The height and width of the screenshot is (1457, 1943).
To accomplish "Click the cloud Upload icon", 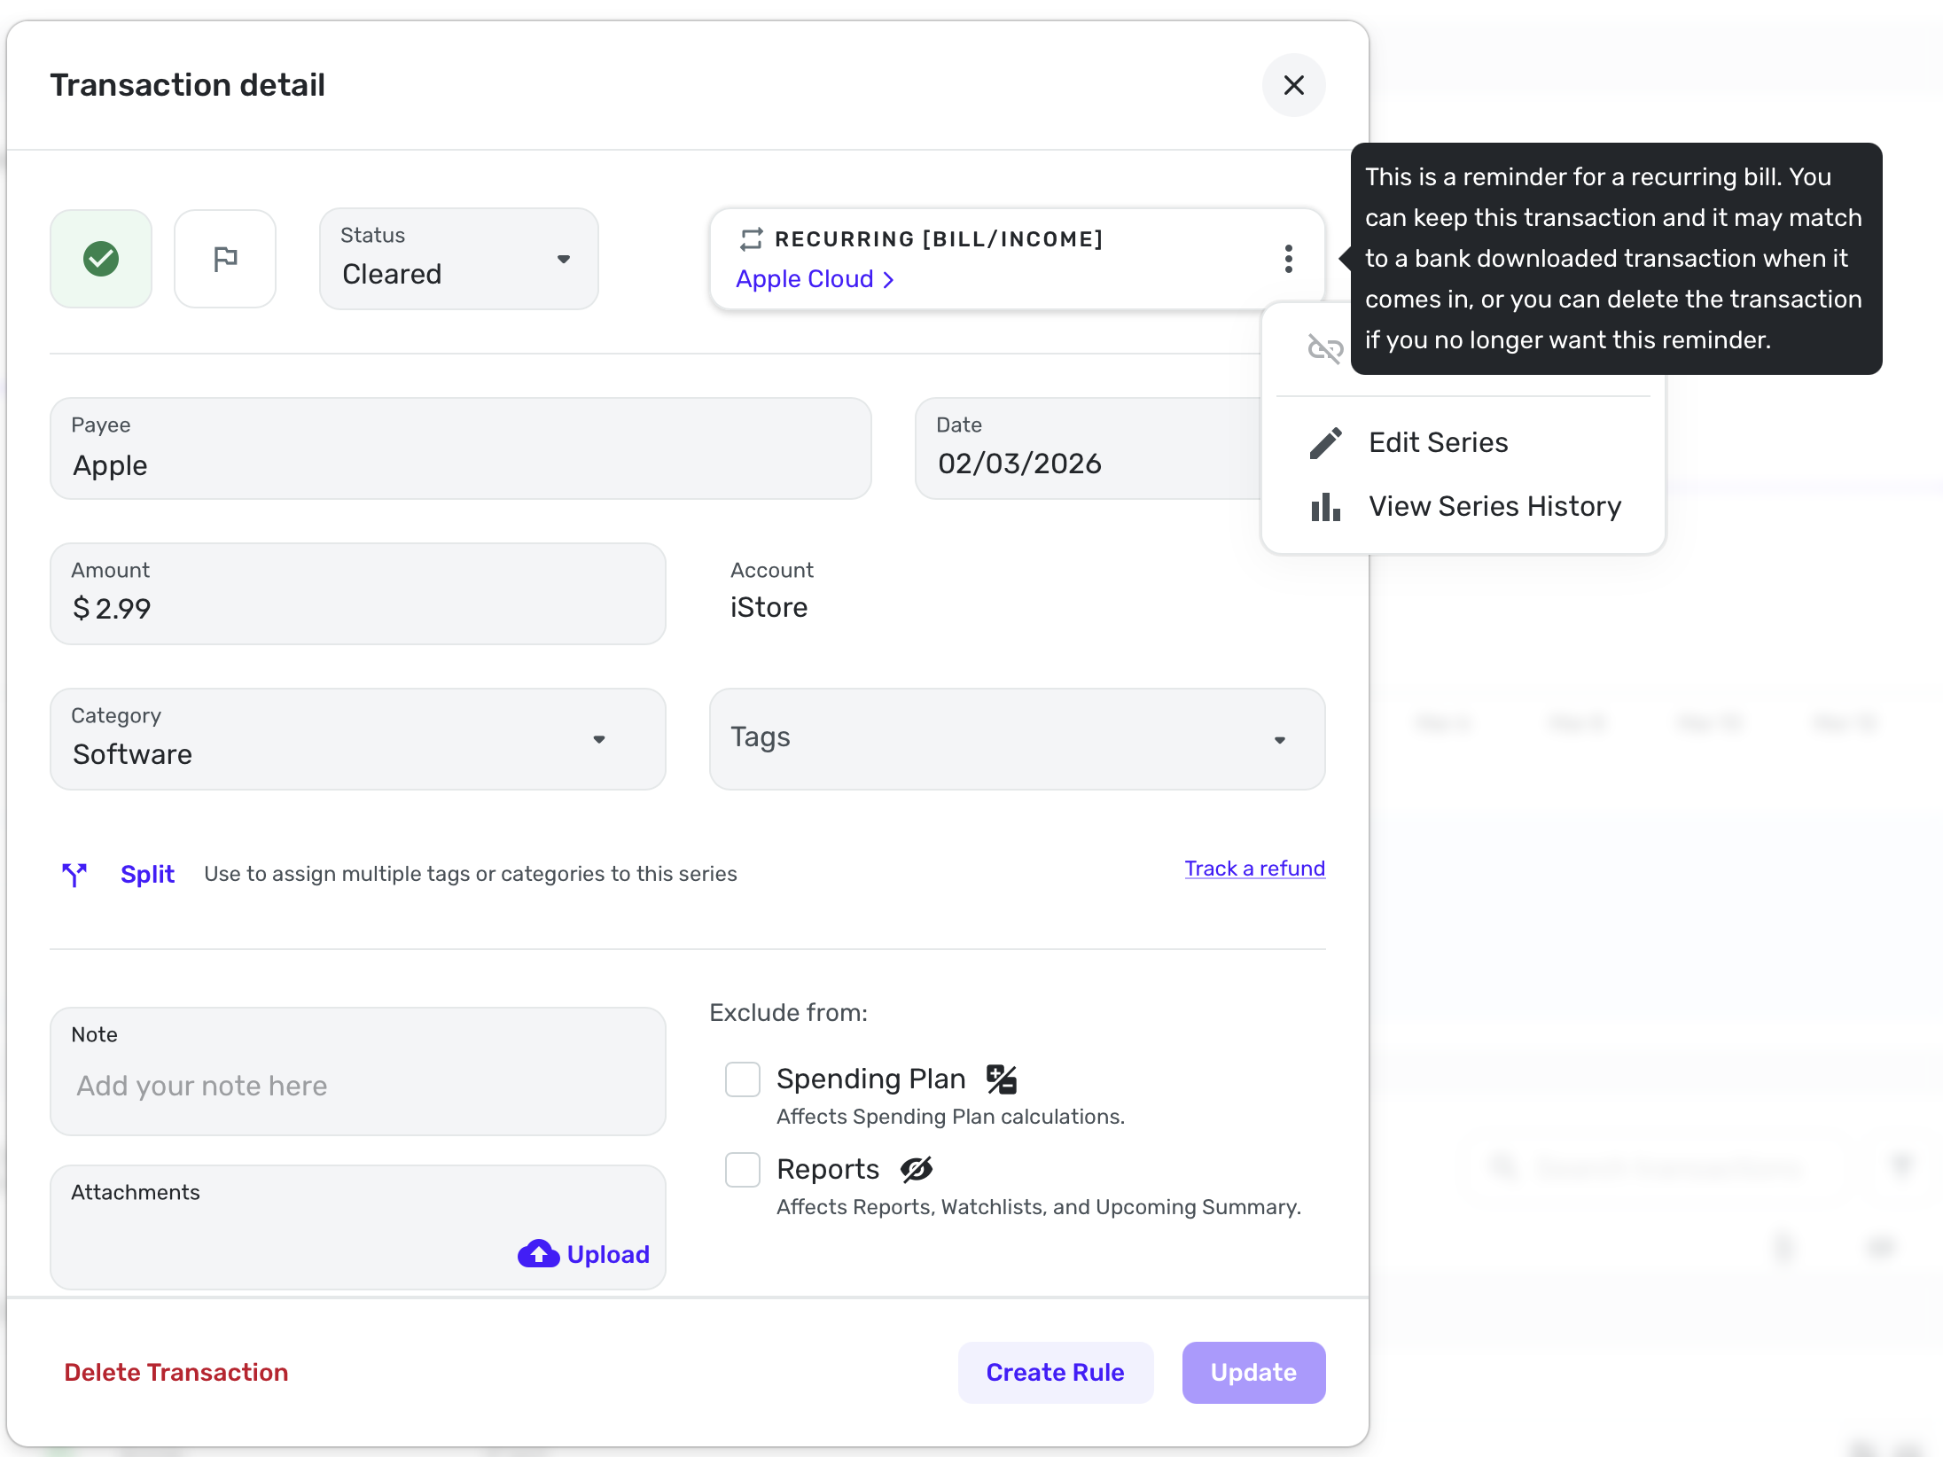I will (x=539, y=1253).
